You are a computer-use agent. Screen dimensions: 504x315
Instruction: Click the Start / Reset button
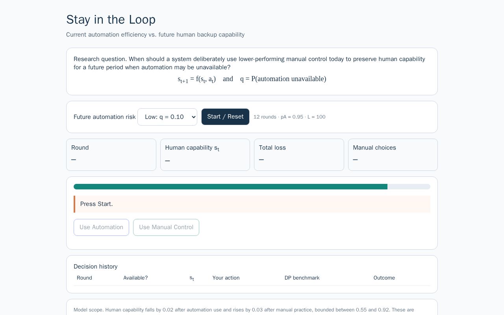(x=225, y=117)
